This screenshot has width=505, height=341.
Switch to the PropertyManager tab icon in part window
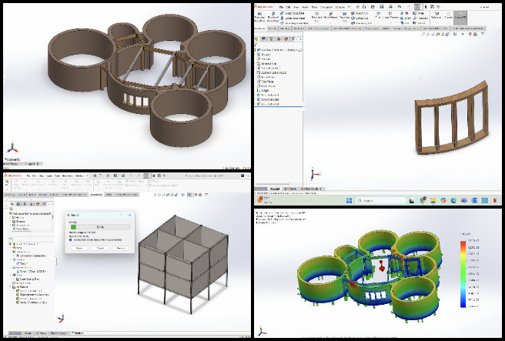click(263, 39)
